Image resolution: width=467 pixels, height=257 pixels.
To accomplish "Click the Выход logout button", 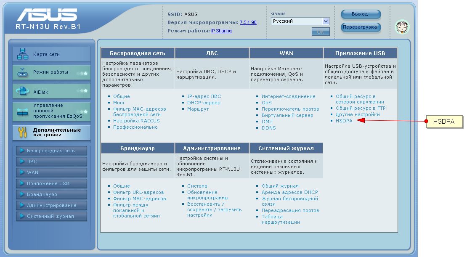I will (x=361, y=14).
